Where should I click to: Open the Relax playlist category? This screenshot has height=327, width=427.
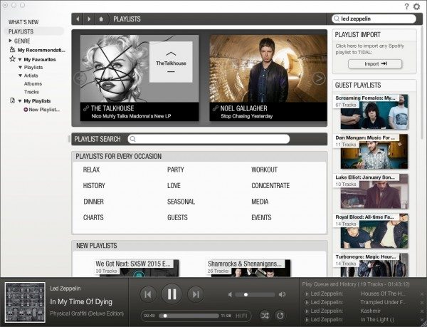(91, 170)
